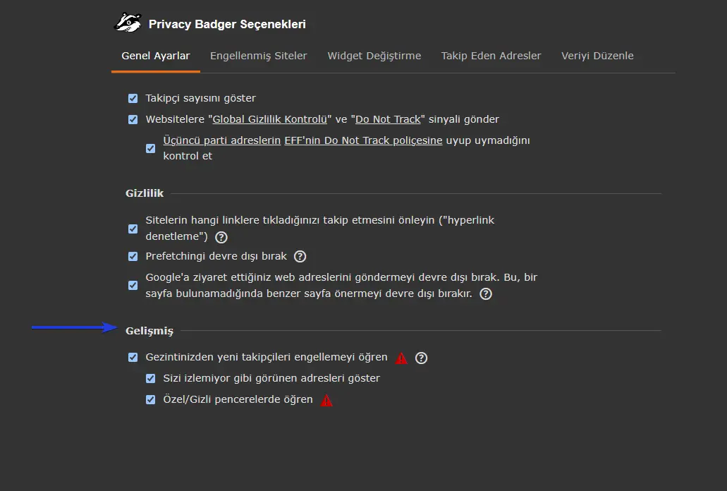This screenshot has width=727, height=491.
Task: Click the Privacy Badger logo icon
Action: (x=128, y=23)
